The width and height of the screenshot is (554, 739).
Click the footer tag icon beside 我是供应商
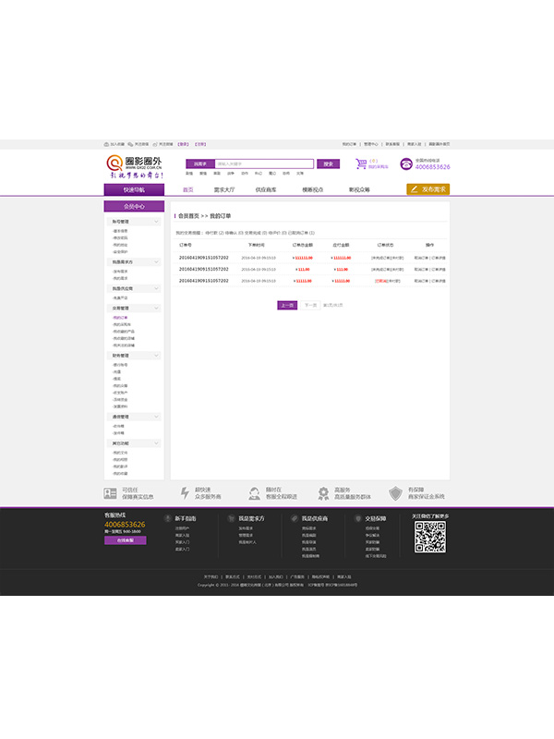(295, 518)
